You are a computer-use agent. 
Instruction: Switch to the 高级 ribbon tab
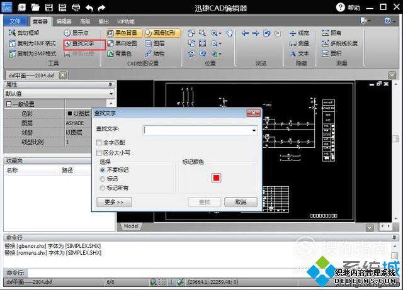(x=85, y=21)
